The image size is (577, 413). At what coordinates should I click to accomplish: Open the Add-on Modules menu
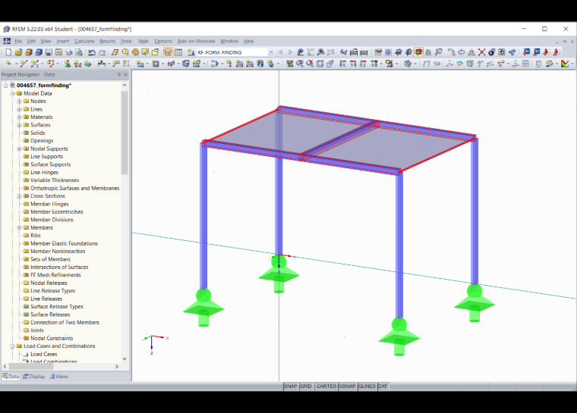(x=196, y=41)
